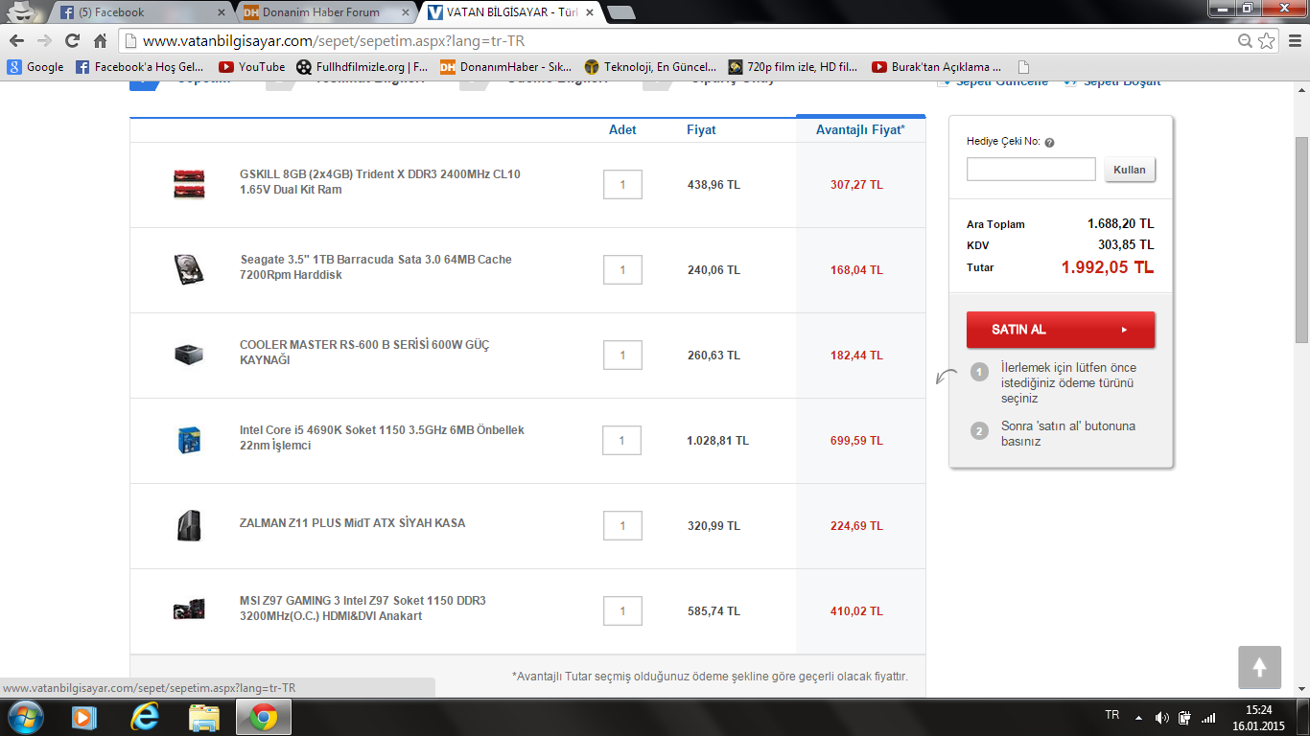The height and width of the screenshot is (736, 1310).
Task: Open the 720p film izle bookmark
Action: pos(794,67)
